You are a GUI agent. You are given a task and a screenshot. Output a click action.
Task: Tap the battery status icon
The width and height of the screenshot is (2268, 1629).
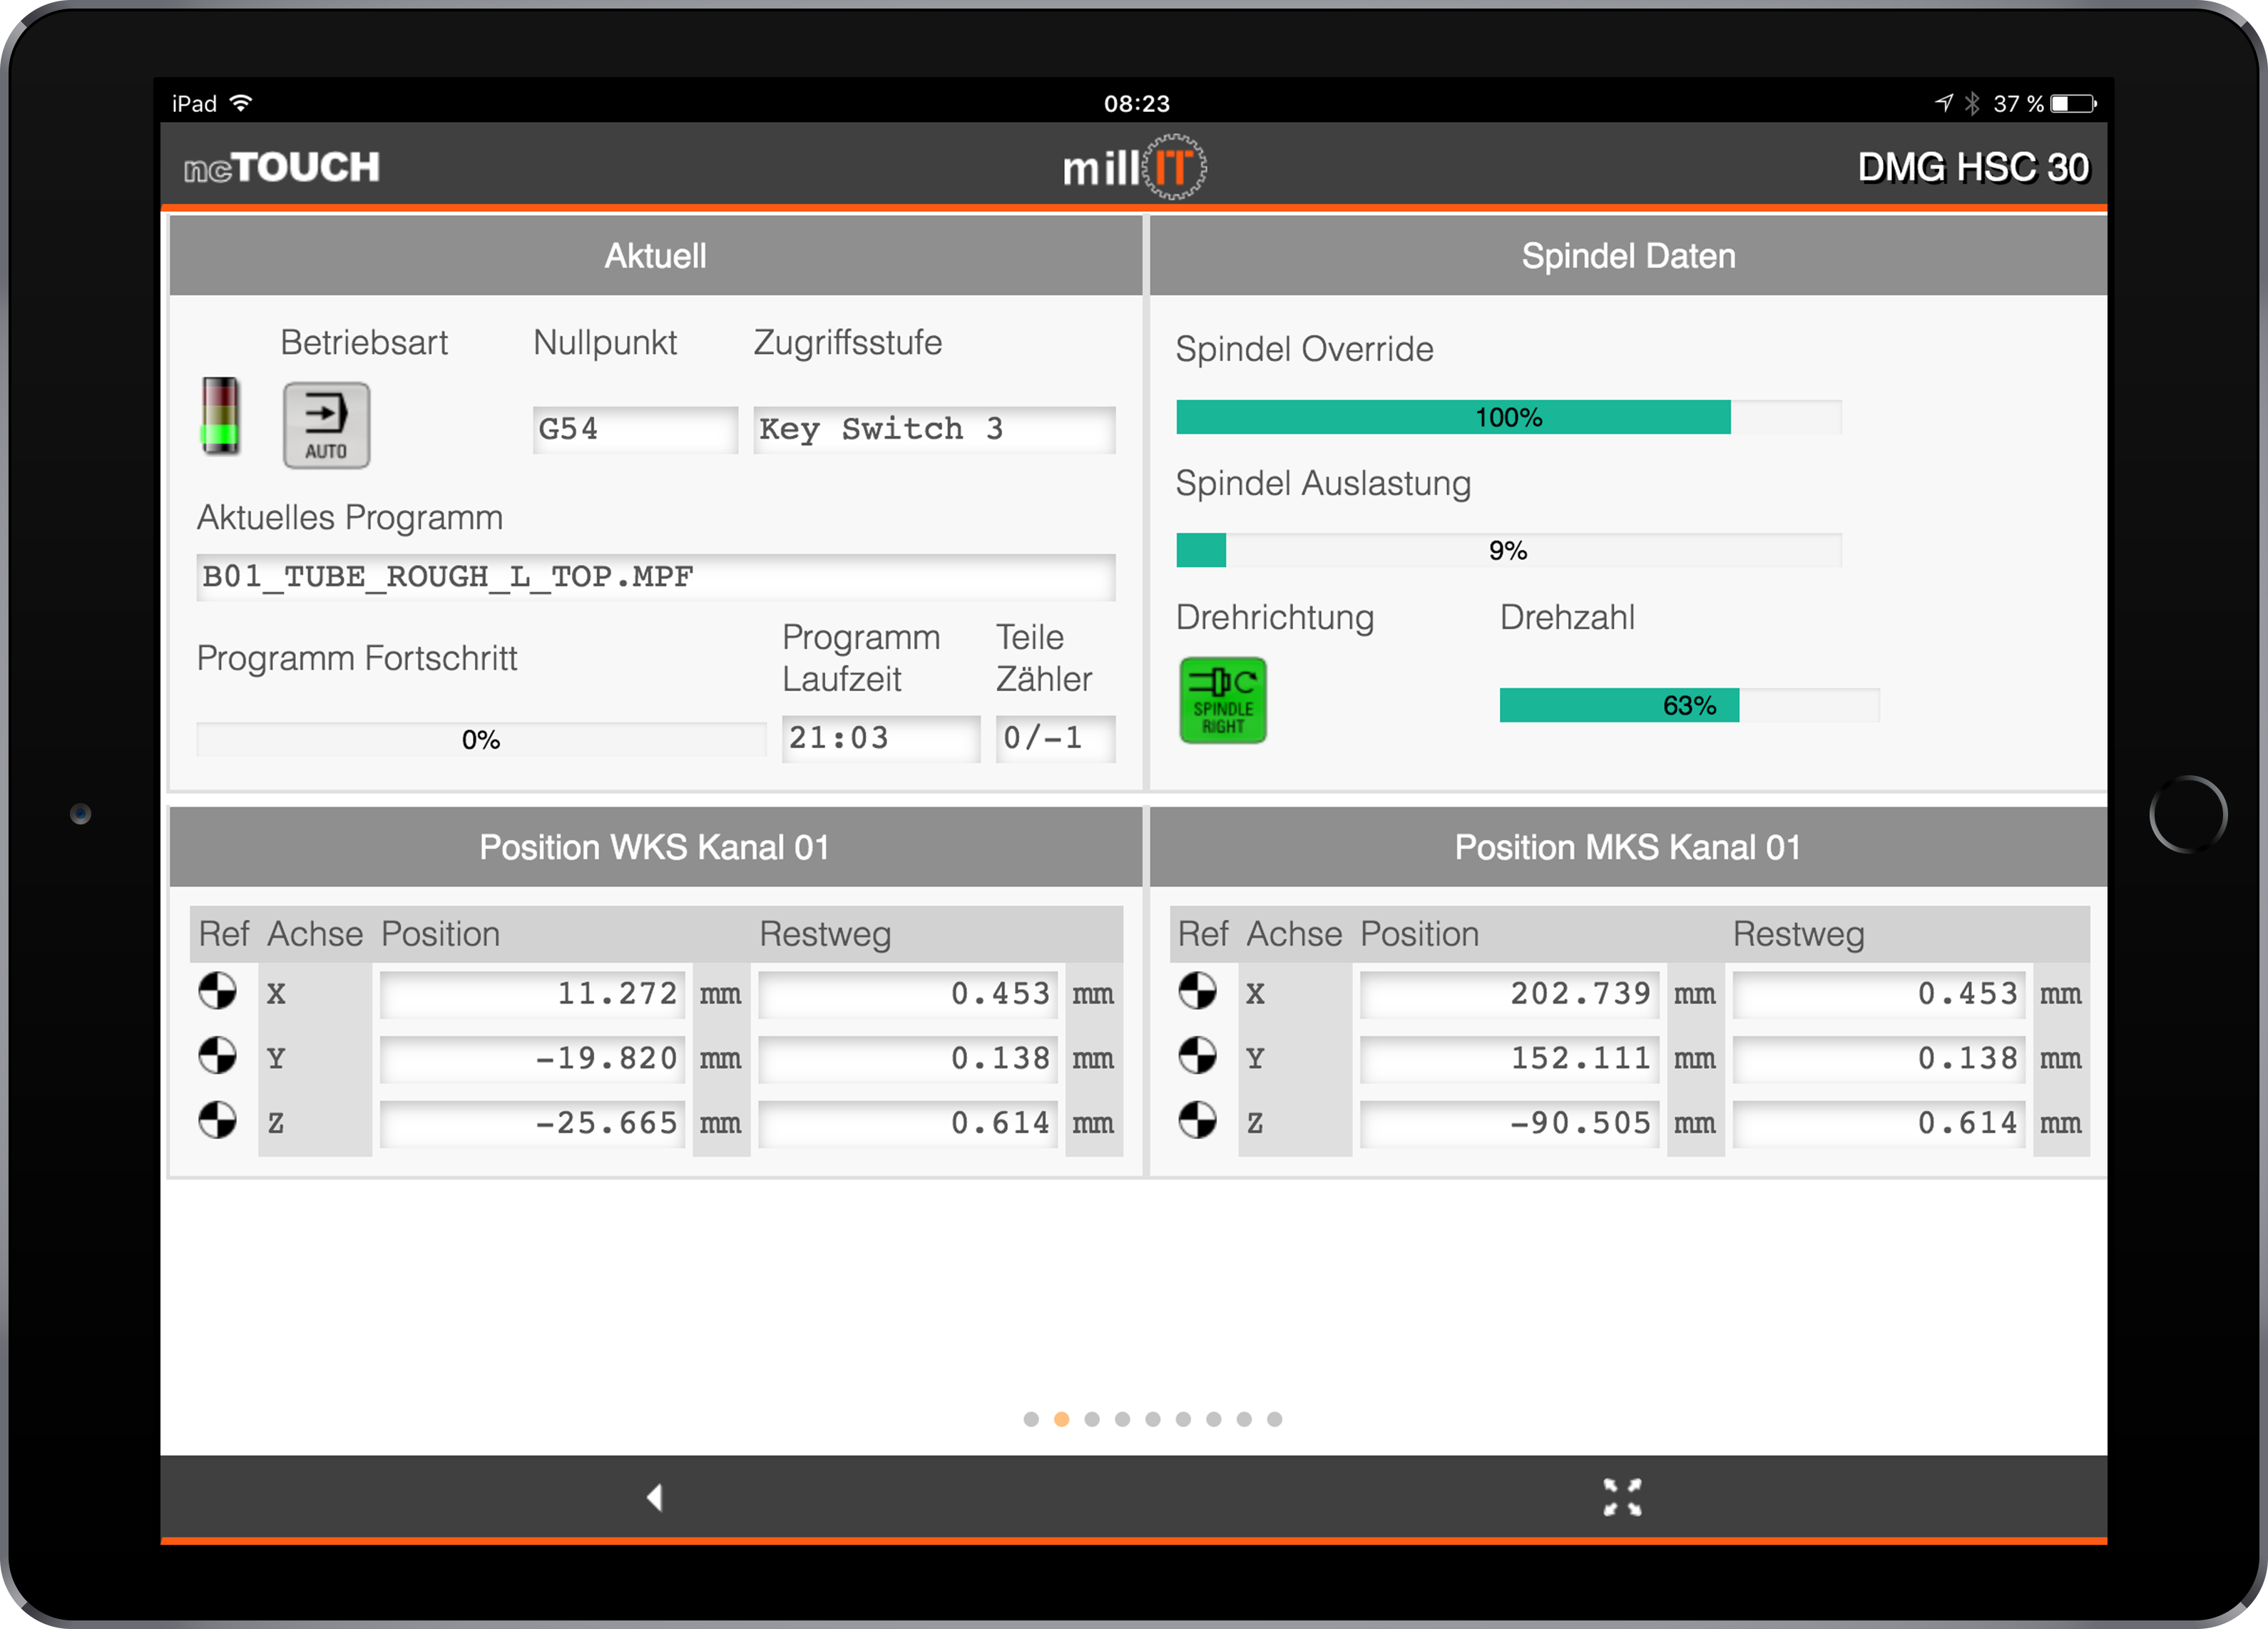coord(2074,103)
